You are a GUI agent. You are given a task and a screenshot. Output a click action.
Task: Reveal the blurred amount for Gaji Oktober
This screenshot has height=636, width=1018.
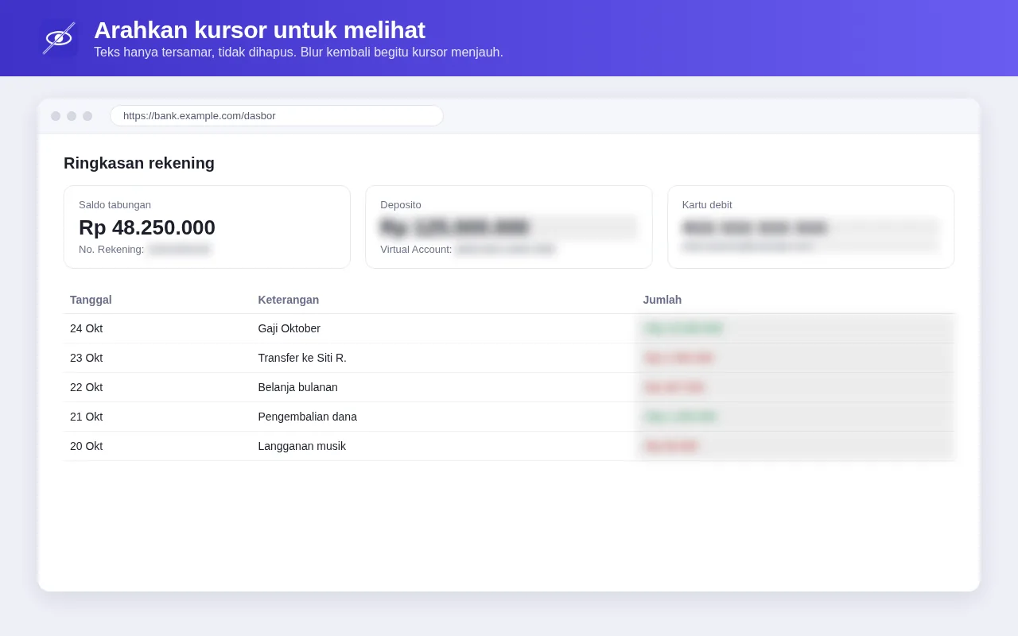pos(795,328)
